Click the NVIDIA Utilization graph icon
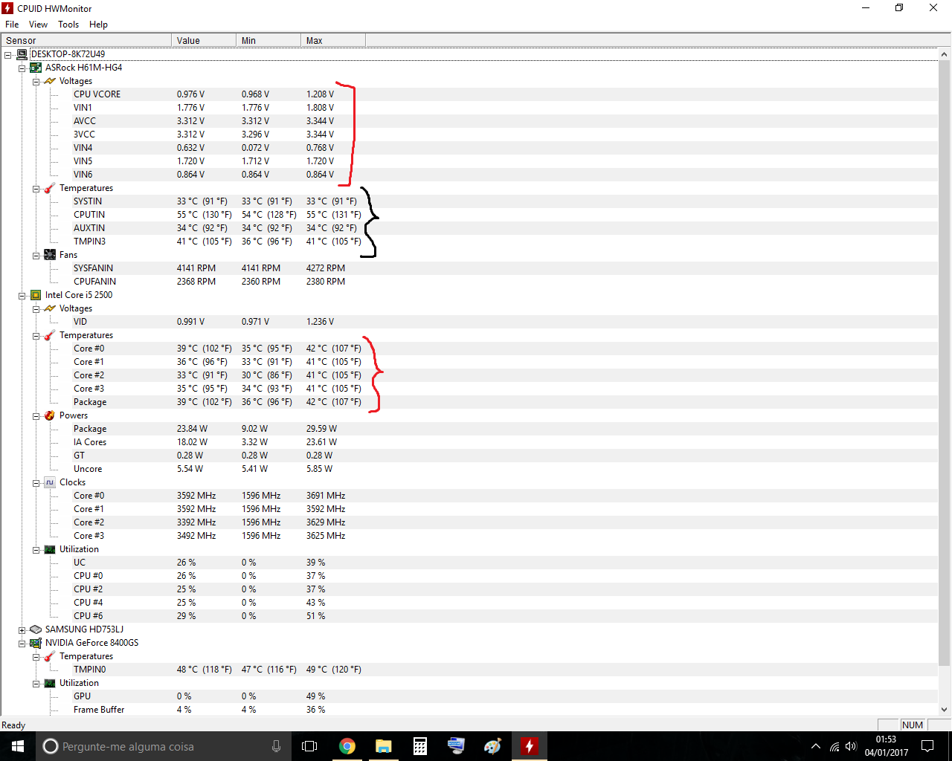The width and height of the screenshot is (952, 761). [50, 683]
